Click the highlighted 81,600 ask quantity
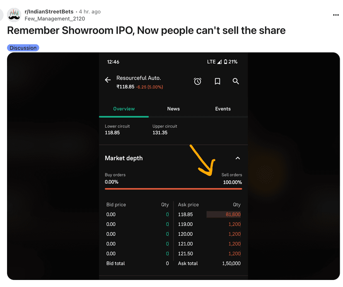This screenshot has height=287, width=343. (x=233, y=215)
